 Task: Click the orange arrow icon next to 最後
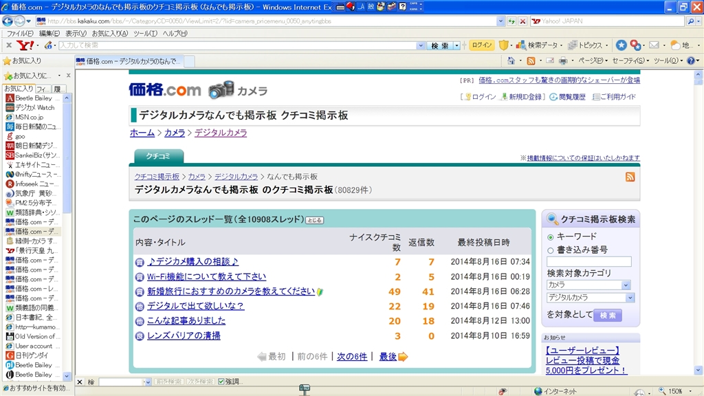click(x=403, y=357)
